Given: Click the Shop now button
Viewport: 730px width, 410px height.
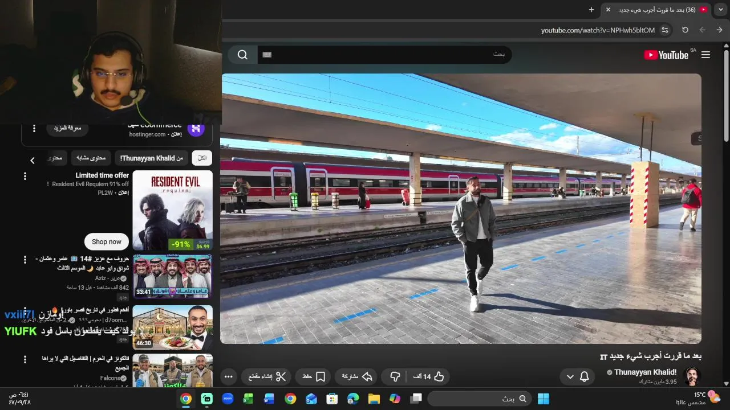Looking at the screenshot, I should pyautogui.click(x=107, y=241).
